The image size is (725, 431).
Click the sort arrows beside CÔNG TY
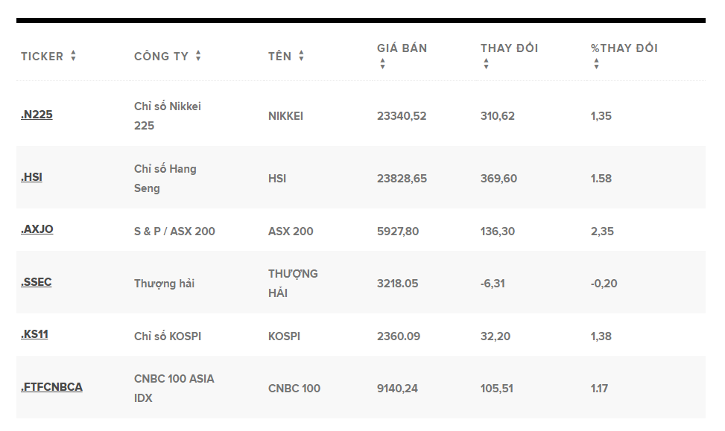coord(198,56)
